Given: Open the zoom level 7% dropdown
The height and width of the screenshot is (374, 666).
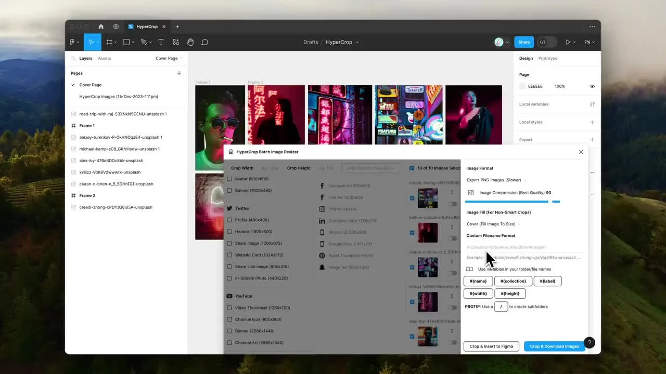Looking at the screenshot, I should click(x=589, y=42).
